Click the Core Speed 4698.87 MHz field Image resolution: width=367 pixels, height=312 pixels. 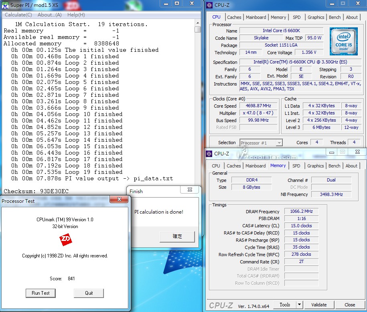(x=258, y=106)
